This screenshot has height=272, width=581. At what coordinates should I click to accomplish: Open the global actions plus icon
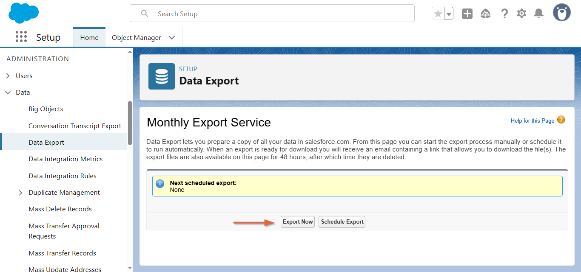pos(467,14)
